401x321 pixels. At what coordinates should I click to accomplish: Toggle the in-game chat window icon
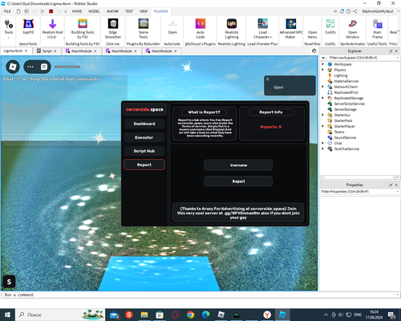44,67
